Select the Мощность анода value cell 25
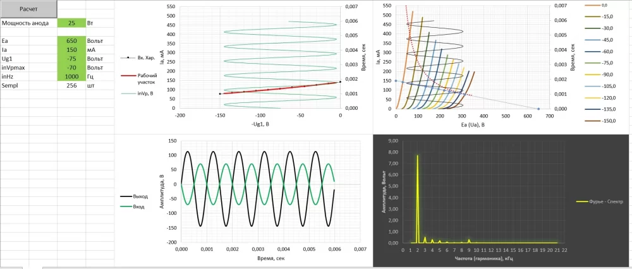632x269 pixels. coord(71,23)
